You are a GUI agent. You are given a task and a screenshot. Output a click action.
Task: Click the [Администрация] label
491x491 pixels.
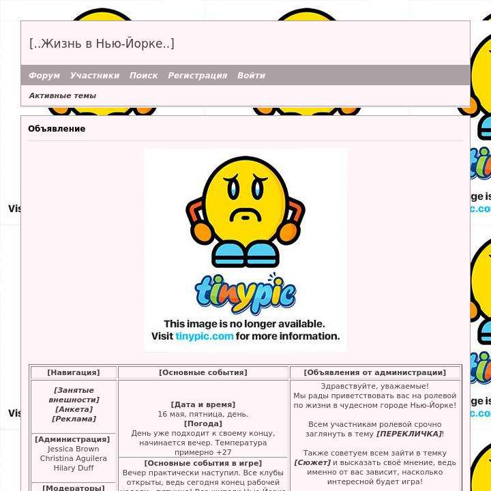pyautogui.click(x=72, y=439)
